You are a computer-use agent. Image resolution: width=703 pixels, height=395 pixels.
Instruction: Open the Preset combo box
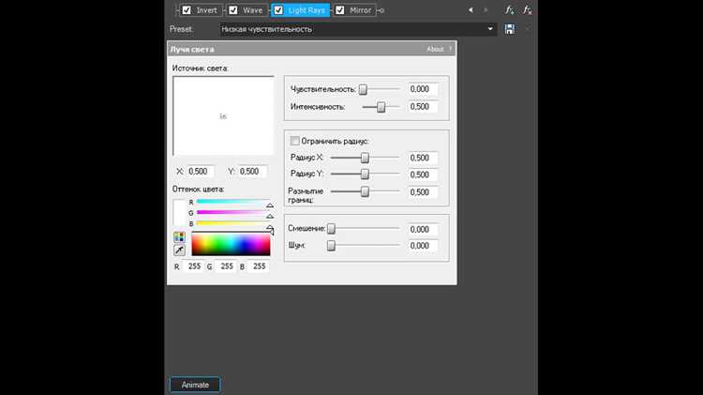[x=358, y=29]
